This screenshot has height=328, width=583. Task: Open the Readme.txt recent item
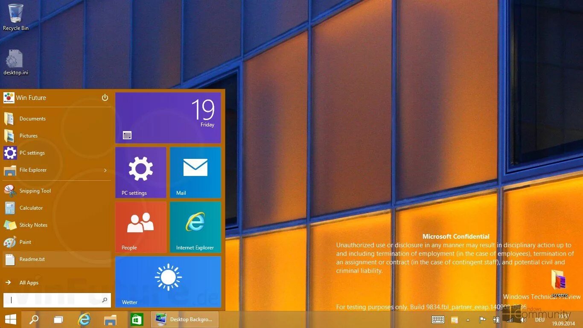click(57, 259)
